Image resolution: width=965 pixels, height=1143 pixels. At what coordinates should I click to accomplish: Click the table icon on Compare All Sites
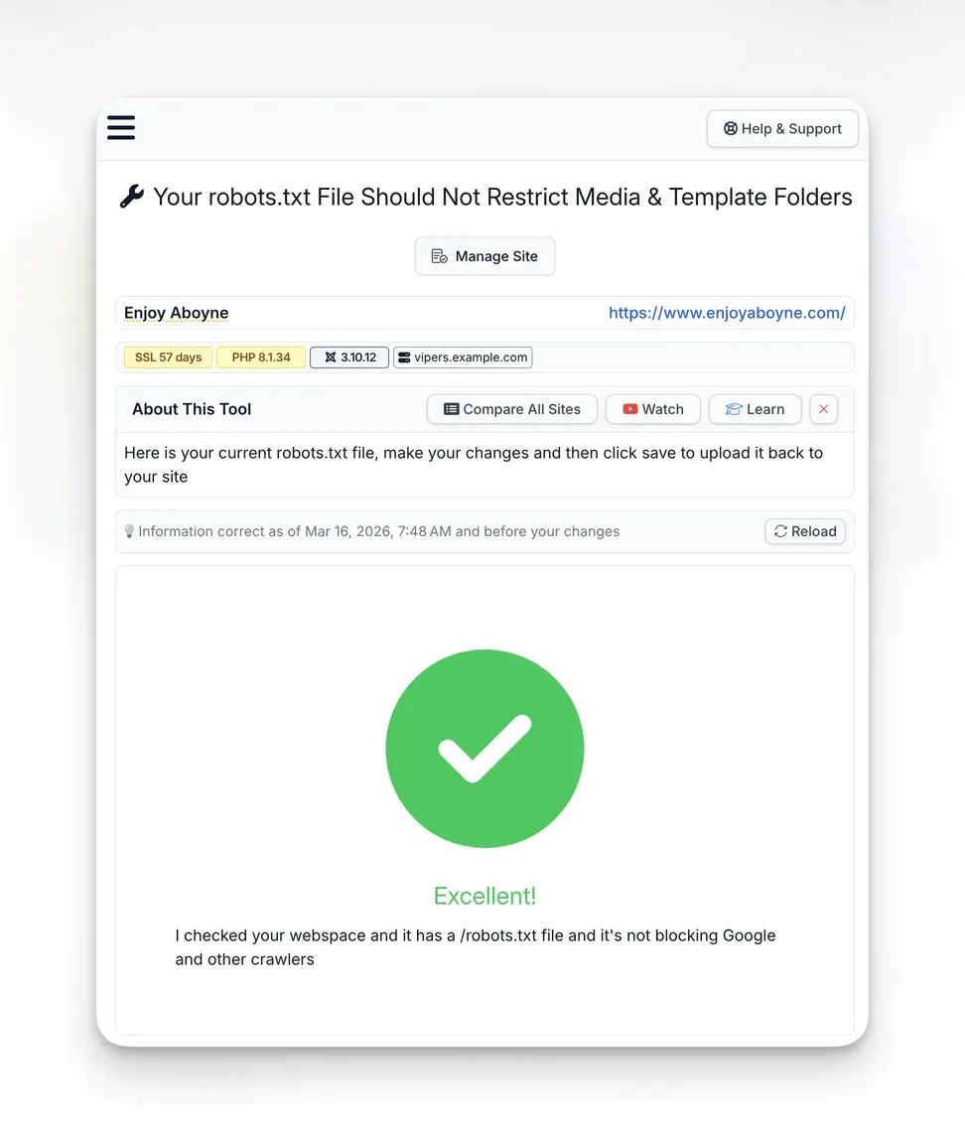pyautogui.click(x=454, y=408)
